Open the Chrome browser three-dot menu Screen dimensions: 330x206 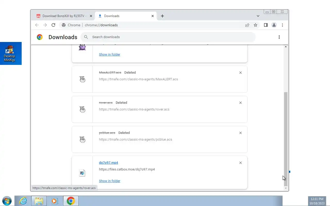pyautogui.click(x=282, y=25)
